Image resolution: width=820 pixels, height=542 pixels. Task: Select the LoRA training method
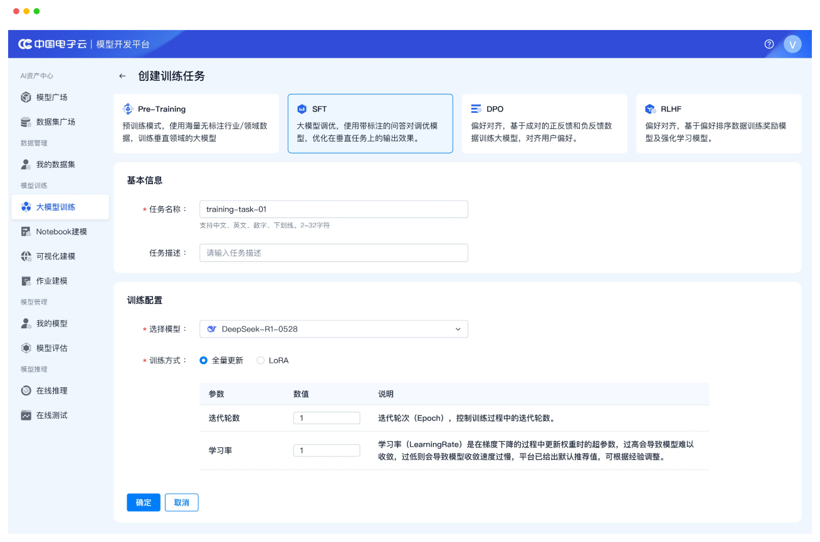pyautogui.click(x=261, y=360)
